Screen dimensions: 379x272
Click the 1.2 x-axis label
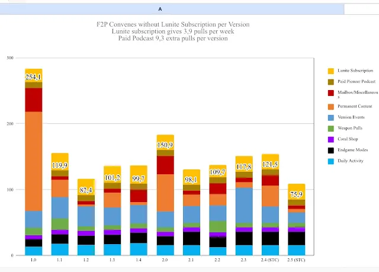click(x=86, y=260)
